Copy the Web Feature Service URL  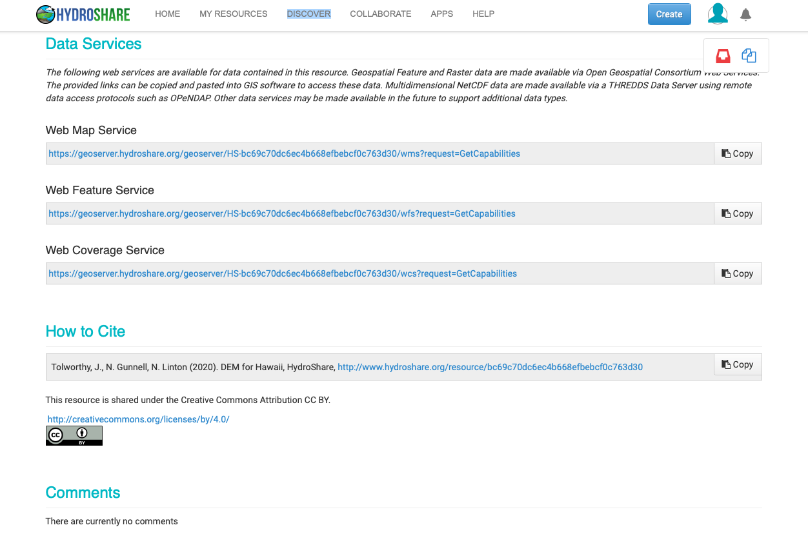tap(738, 213)
